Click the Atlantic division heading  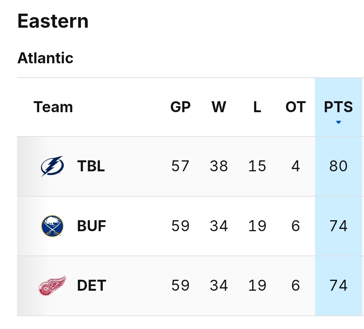click(x=45, y=58)
